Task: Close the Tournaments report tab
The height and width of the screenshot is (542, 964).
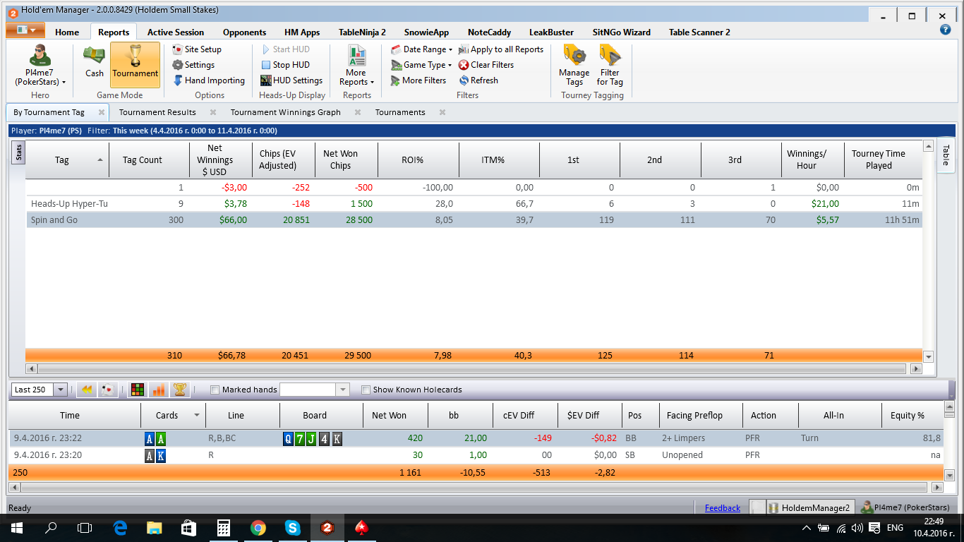Action: 442,112
